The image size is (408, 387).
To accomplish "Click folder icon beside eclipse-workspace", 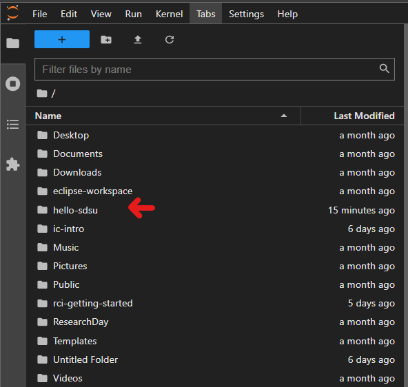I will click(42, 191).
